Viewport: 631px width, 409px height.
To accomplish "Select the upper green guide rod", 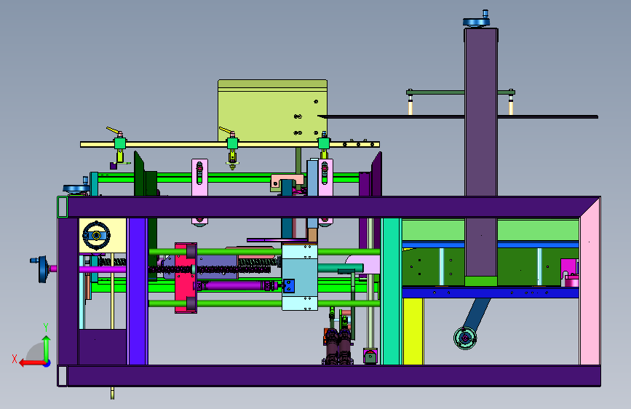I will click(264, 252).
